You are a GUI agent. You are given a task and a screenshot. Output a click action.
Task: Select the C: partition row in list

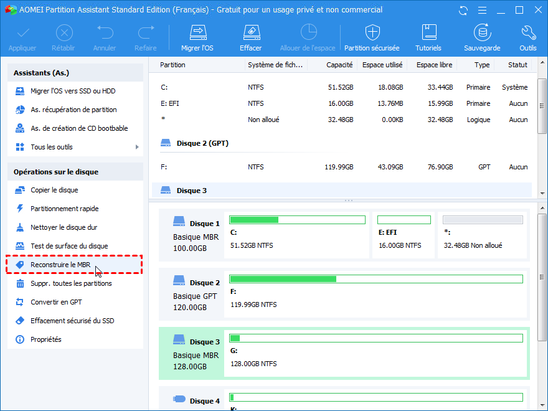[x=342, y=87]
